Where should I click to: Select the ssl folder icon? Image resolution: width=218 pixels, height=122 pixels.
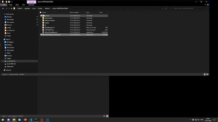(43, 25)
